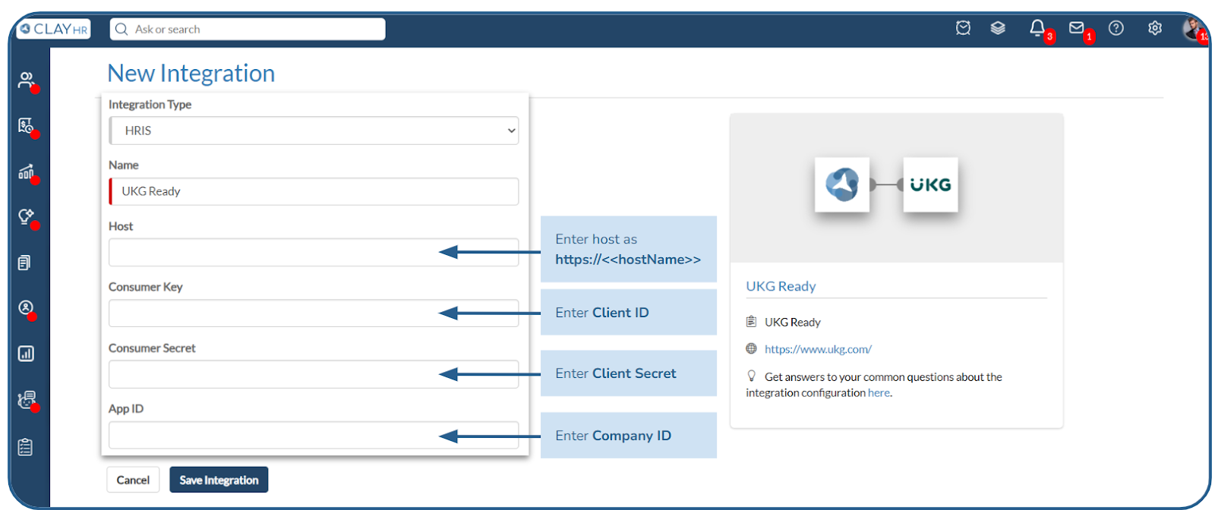This screenshot has width=1215, height=510.
Task: Open the growth chart sidebar icon
Action: (27, 172)
